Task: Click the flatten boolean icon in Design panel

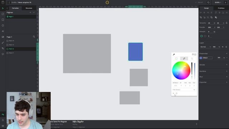Action: coord(216,18)
